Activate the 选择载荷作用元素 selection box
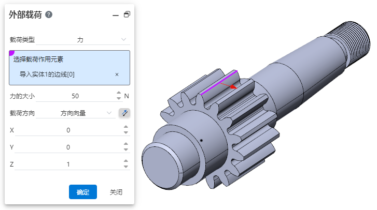Viewport: 377px width, 210px height. coord(69,68)
